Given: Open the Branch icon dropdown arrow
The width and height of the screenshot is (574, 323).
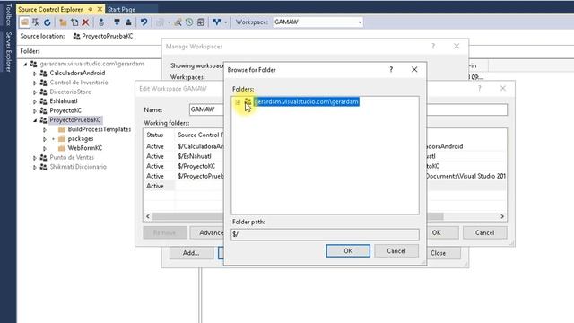Looking at the screenshot, I should [225, 22].
